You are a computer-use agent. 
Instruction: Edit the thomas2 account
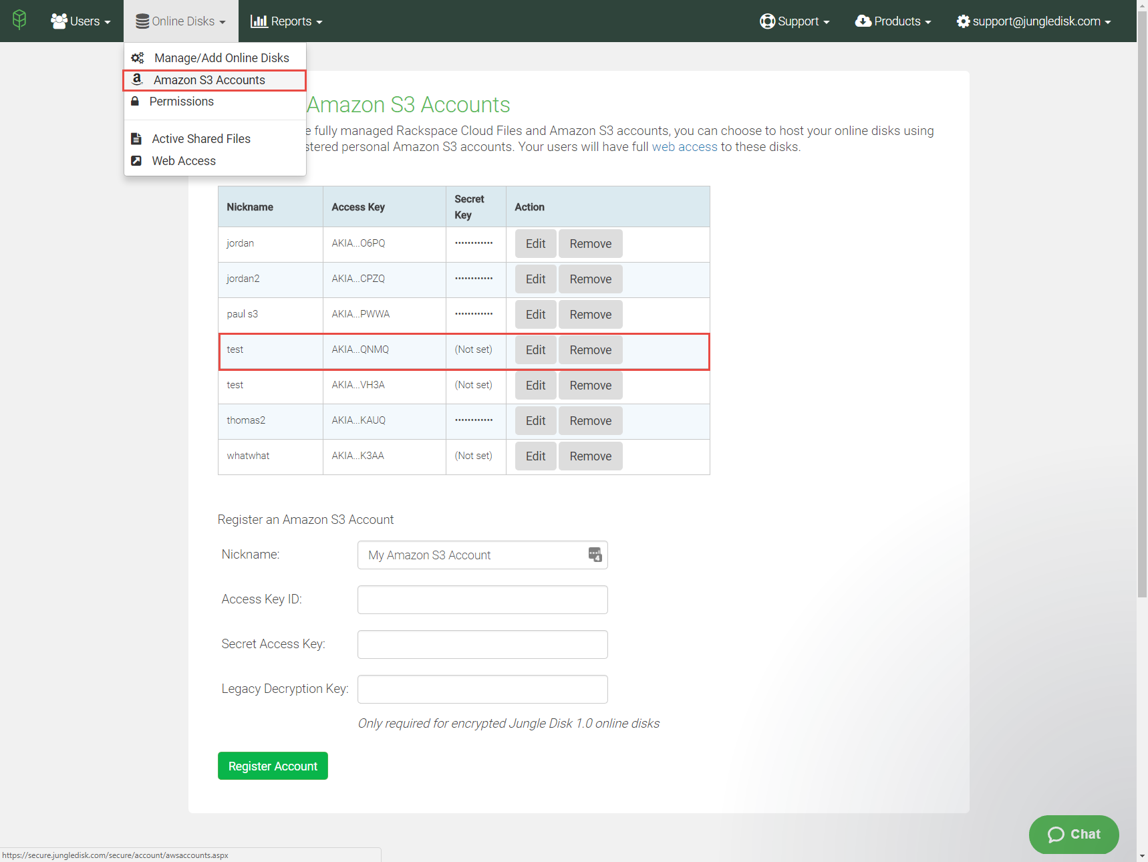(536, 421)
